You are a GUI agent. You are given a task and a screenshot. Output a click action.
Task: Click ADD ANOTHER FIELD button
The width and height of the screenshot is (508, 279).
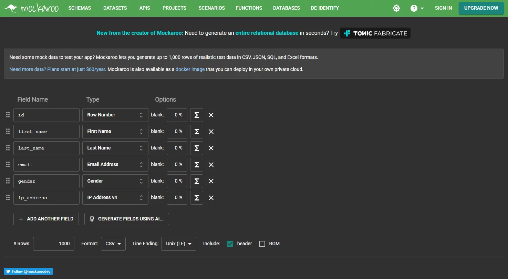click(x=46, y=219)
